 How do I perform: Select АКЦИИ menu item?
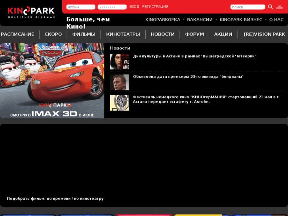[x=223, y=34]
